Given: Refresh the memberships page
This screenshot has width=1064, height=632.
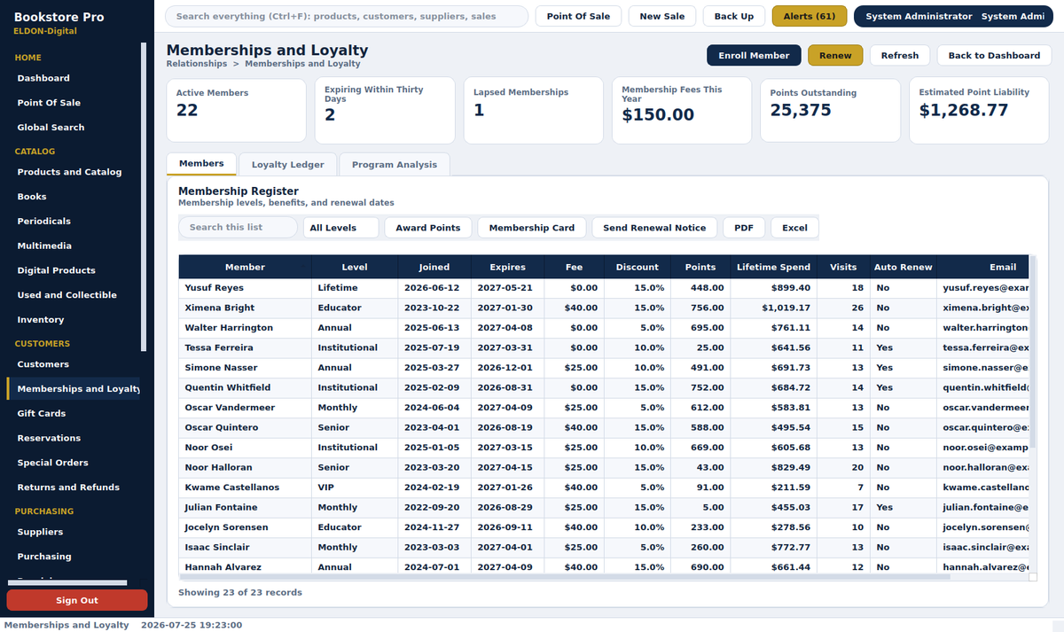Looking at the screenshot, I should click(x=900, y=55).
